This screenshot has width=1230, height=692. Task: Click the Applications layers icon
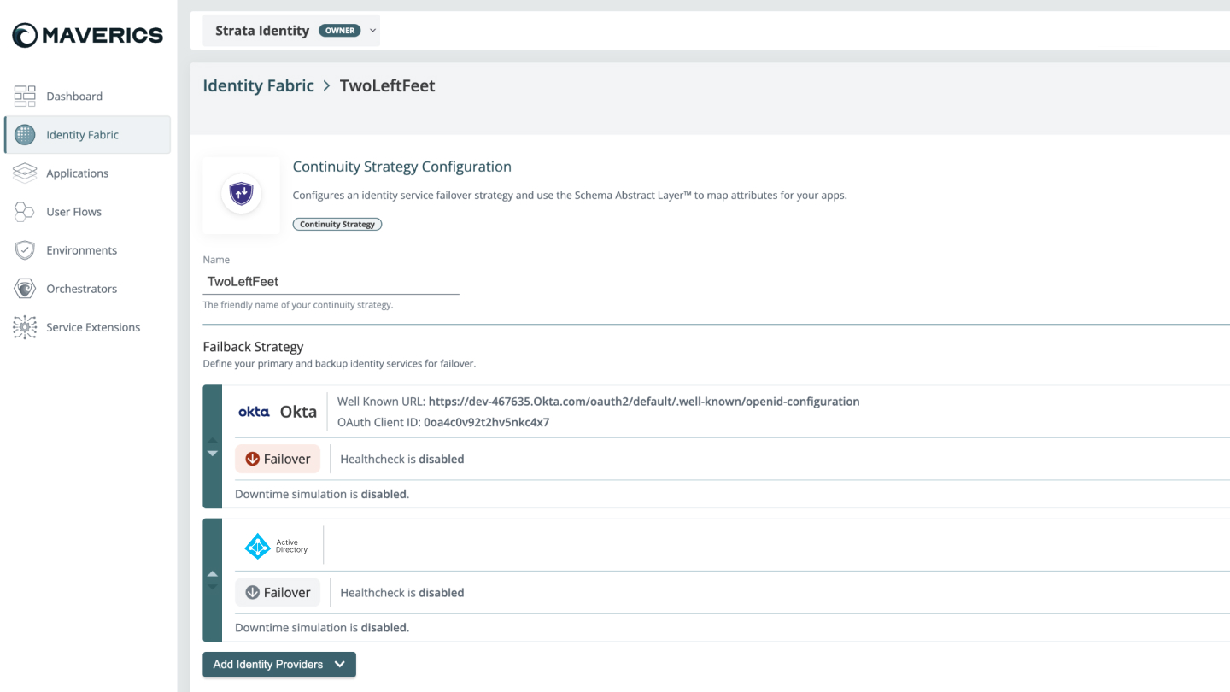[x=25, y=173]
